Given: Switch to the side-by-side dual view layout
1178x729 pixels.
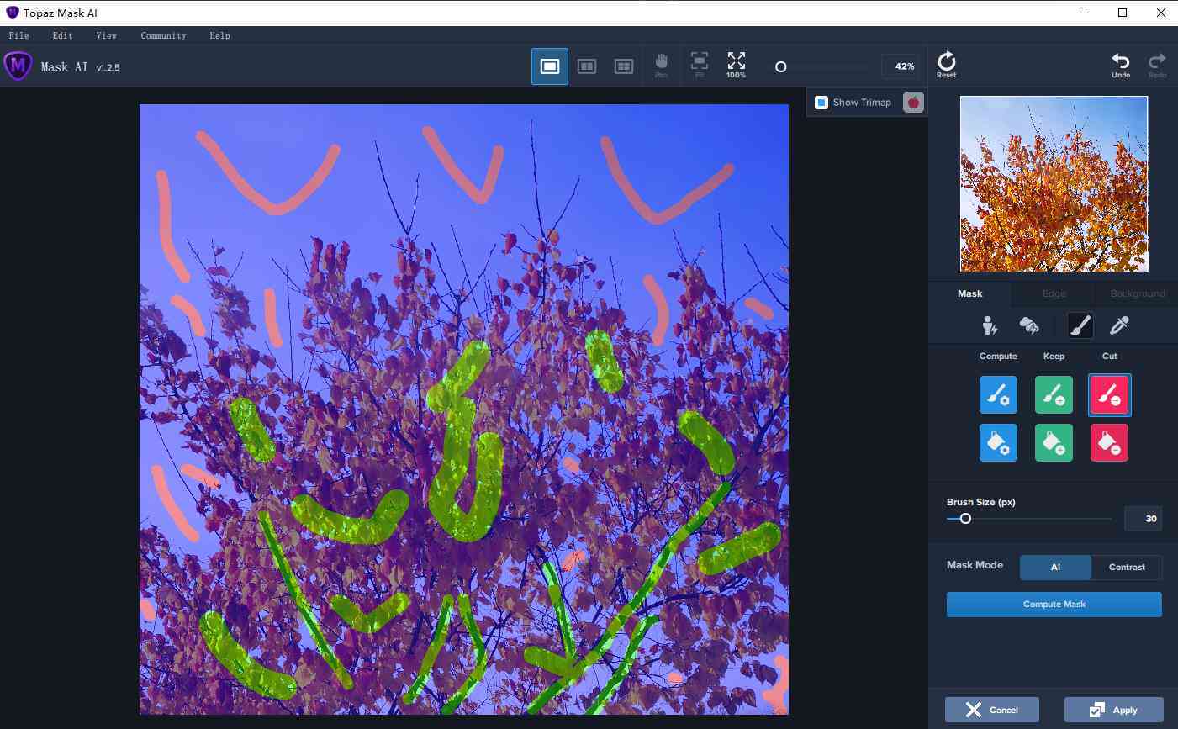Looking at the screenshot, I should pos(587,66).
